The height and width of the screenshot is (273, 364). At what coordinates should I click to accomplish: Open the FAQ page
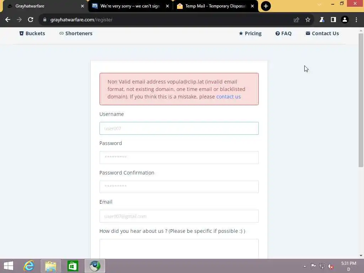click(283, 33)
